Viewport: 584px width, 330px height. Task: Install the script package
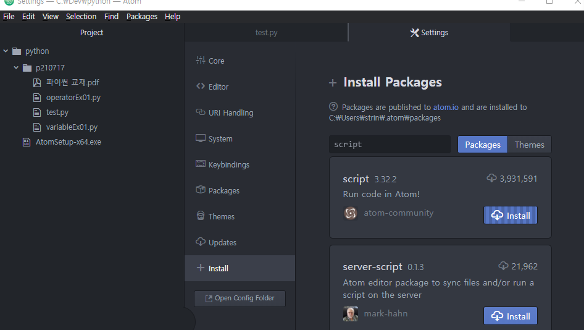(x=511, y=215)
